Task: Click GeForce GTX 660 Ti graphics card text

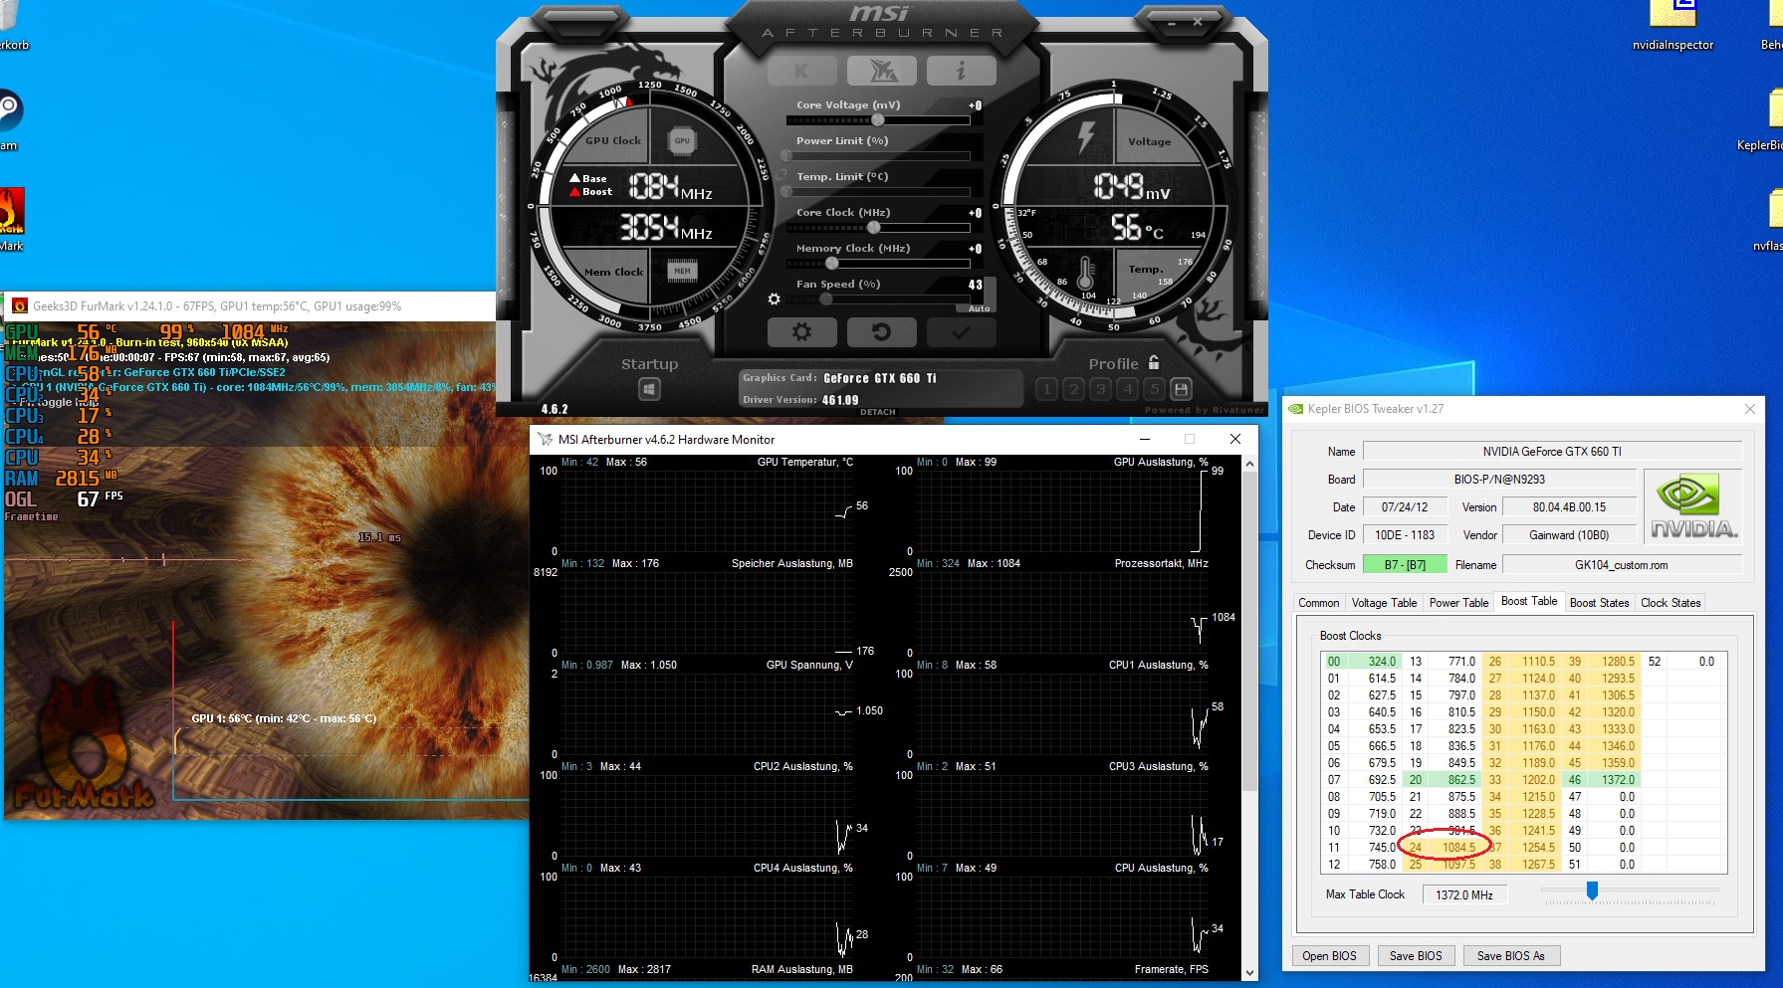Action: pyautogui.click(x=880, y=378)
